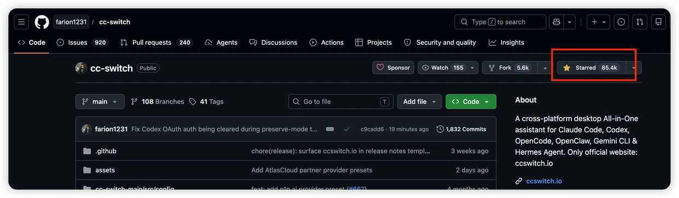This screenshot has height=198, width=679.
Task: Open the plus create-new menu
Action: click(598, 22)
